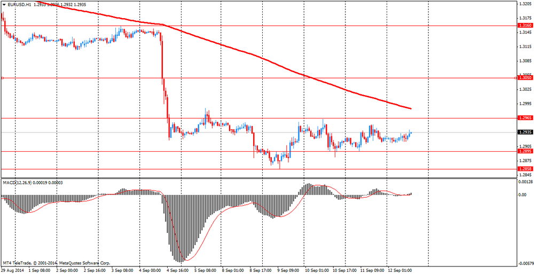Click the 1.2875 price scale value
This screenshot has width=534, height=274.
[524, 160]
